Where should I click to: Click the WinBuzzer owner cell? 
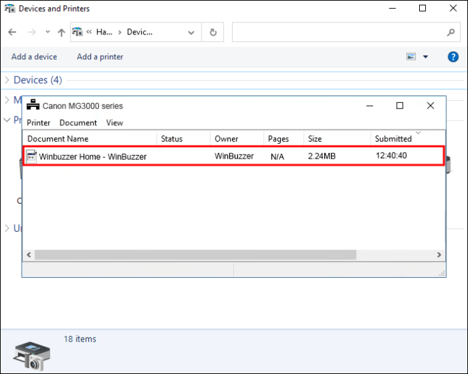coord(234,156)
